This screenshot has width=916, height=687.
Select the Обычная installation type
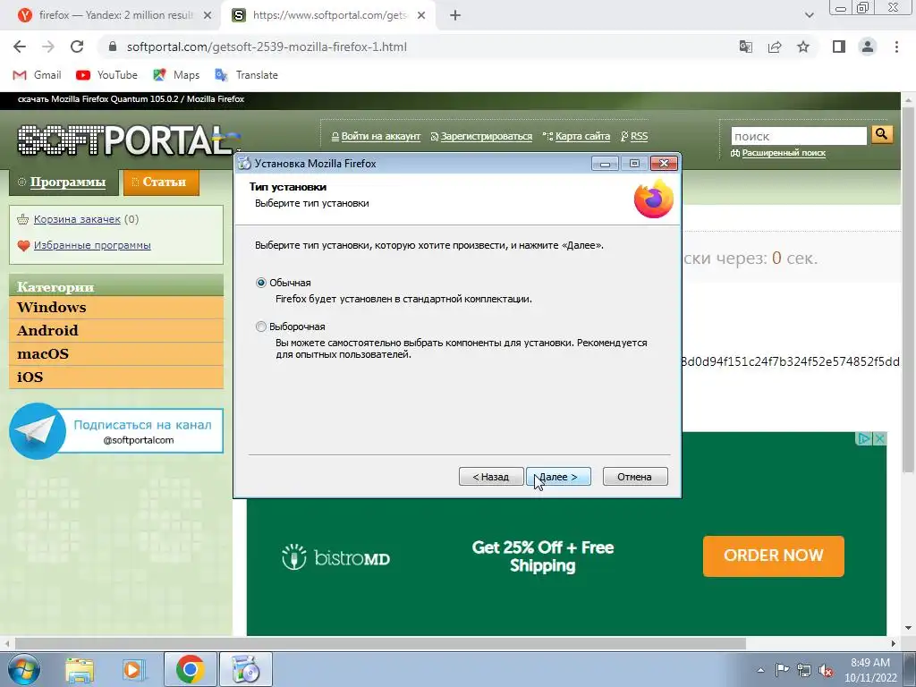284,283
